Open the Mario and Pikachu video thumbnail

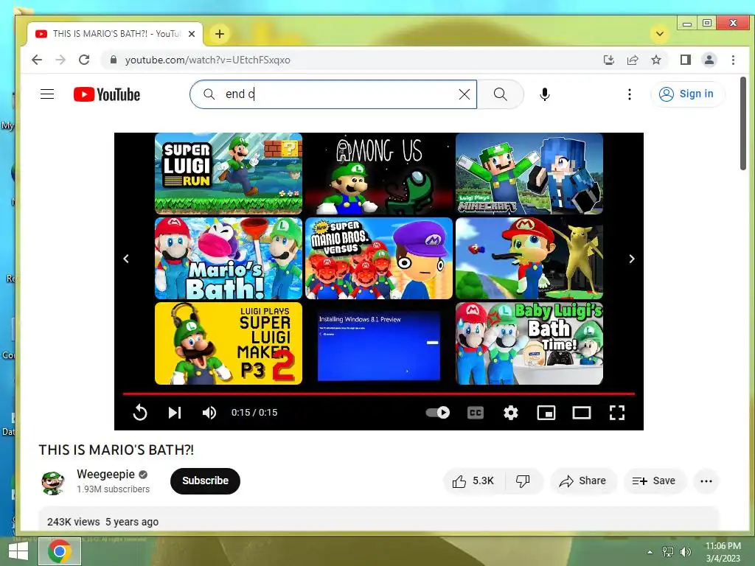click(529, 259)
